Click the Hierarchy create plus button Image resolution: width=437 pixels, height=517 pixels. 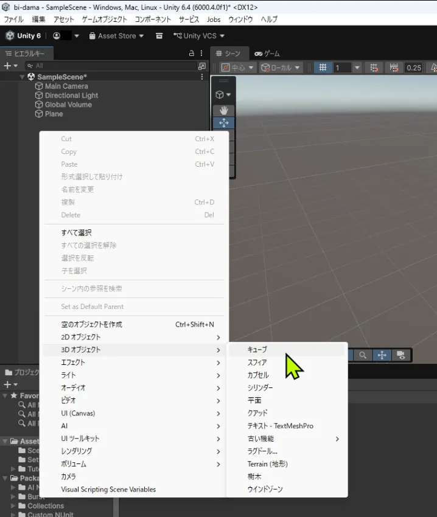click(x=10, y=66)
